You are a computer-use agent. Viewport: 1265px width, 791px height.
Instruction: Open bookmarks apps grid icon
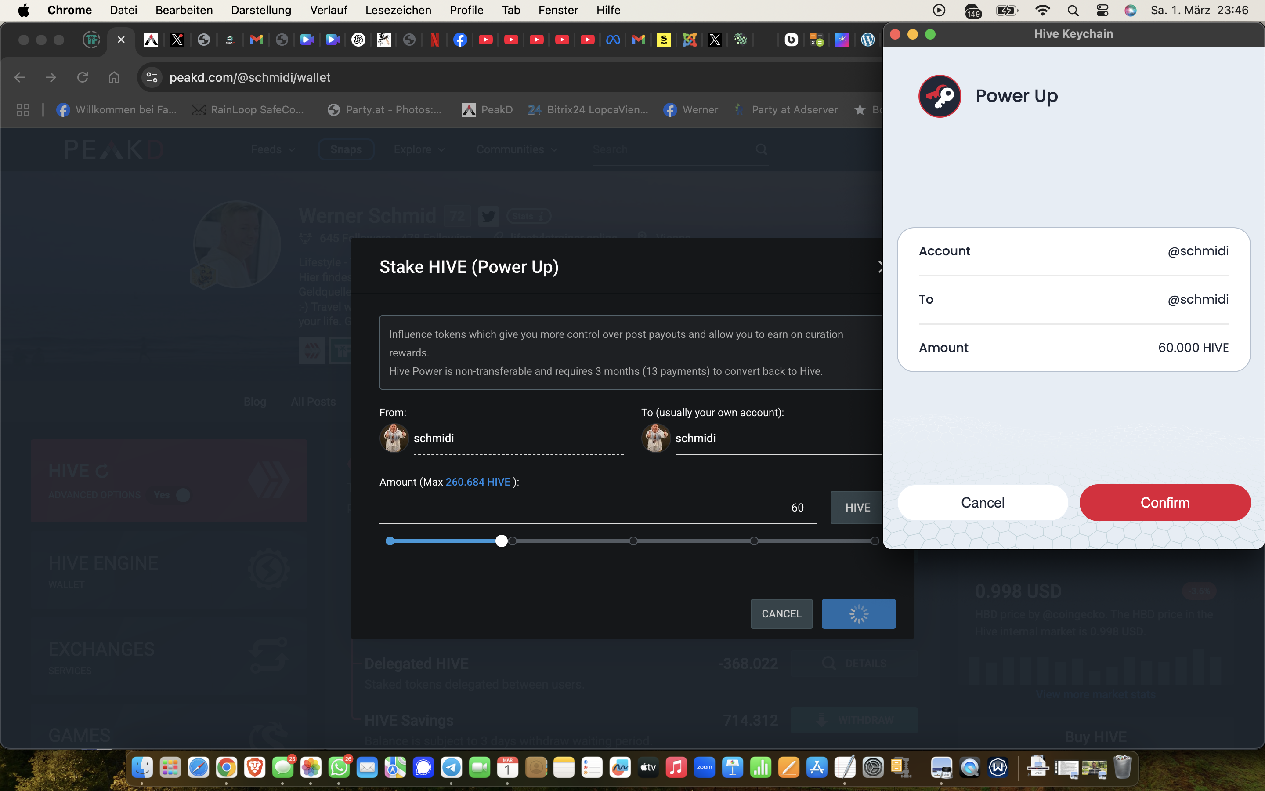pos(22,109)
